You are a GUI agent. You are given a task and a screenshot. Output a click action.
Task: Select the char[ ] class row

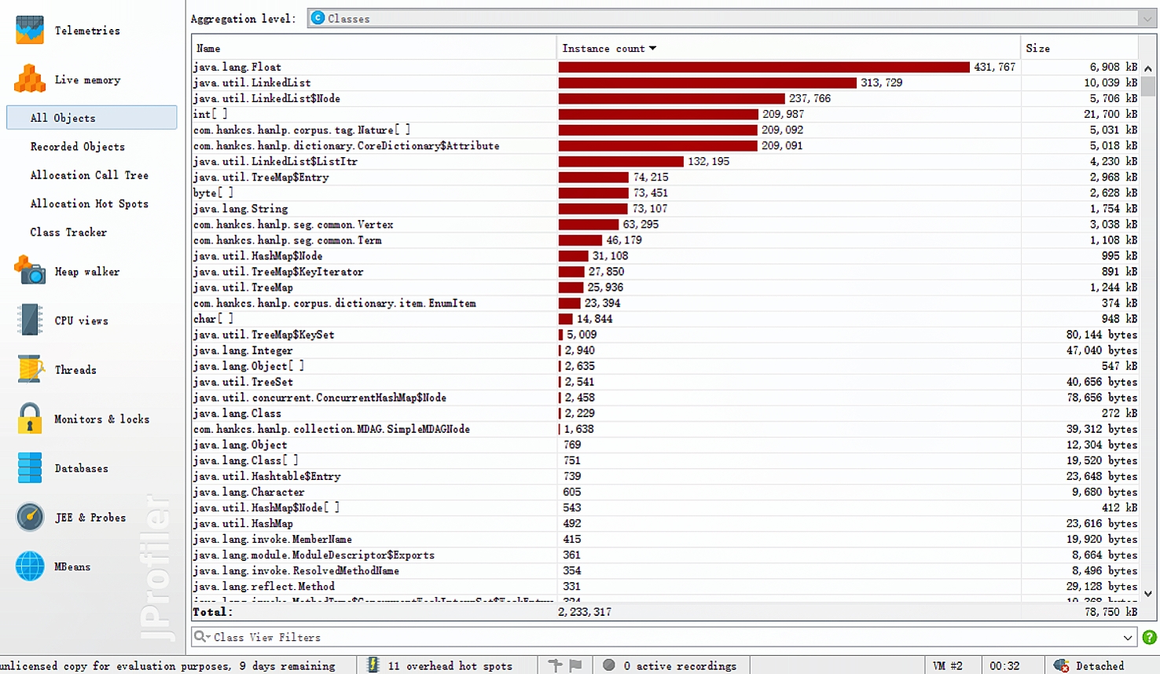coord(666,319)
